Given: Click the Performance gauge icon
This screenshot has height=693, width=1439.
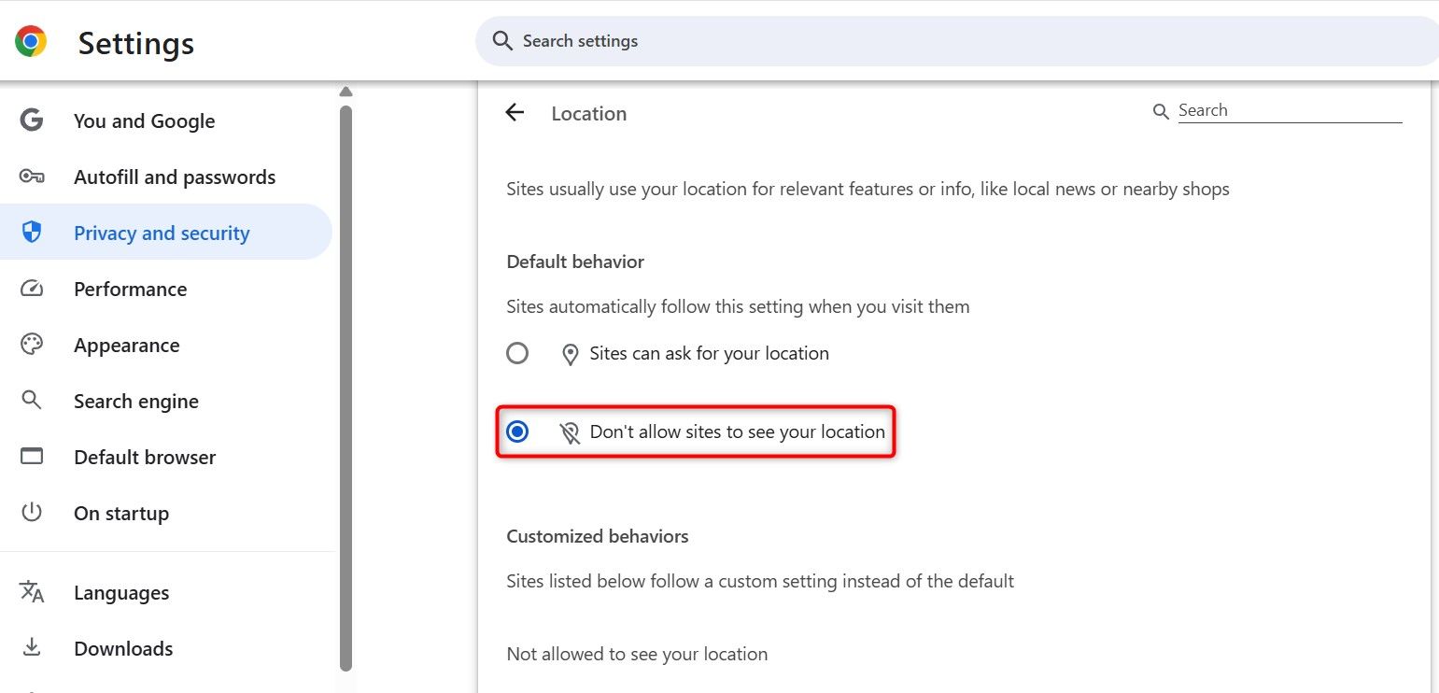Looking at the screenshot, I should tap(32, 289).
